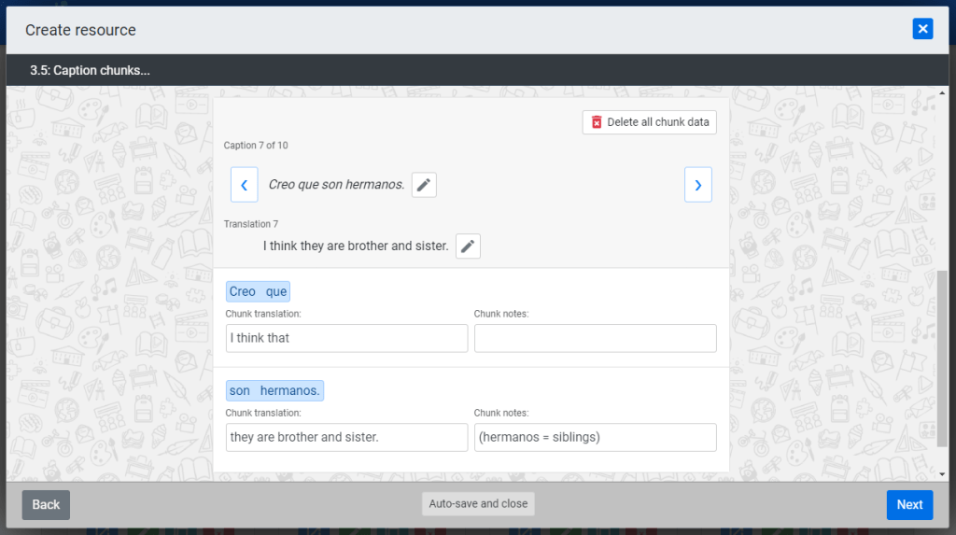Screen dimensions: 956x535
Task: Click Auto-save and close
Action: click(478, 504)
